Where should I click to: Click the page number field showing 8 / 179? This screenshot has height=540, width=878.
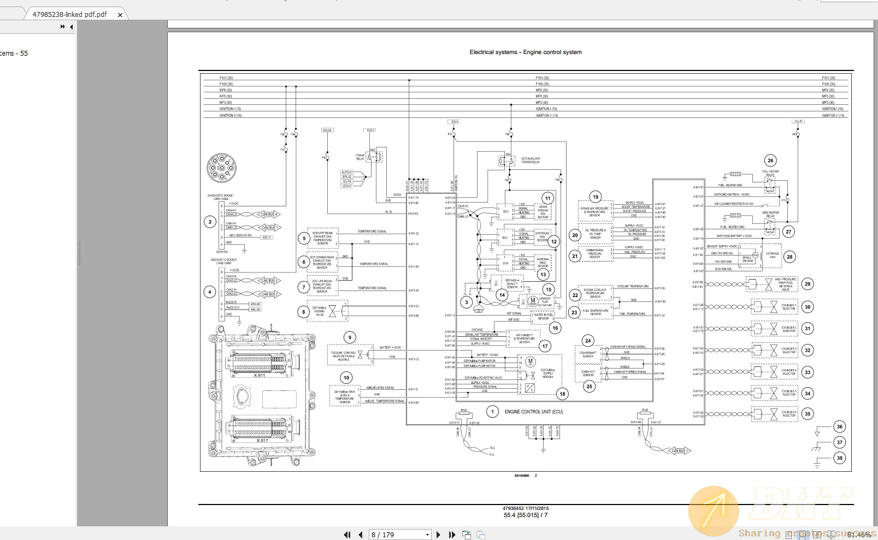(396, 535)
